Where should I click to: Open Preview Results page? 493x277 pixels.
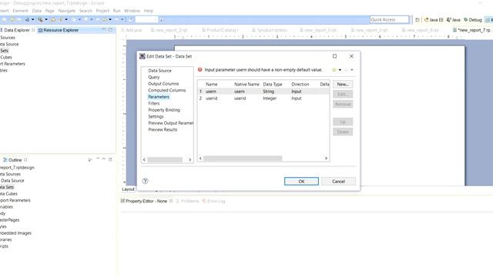pyautogui.click(x=163, y=130)
